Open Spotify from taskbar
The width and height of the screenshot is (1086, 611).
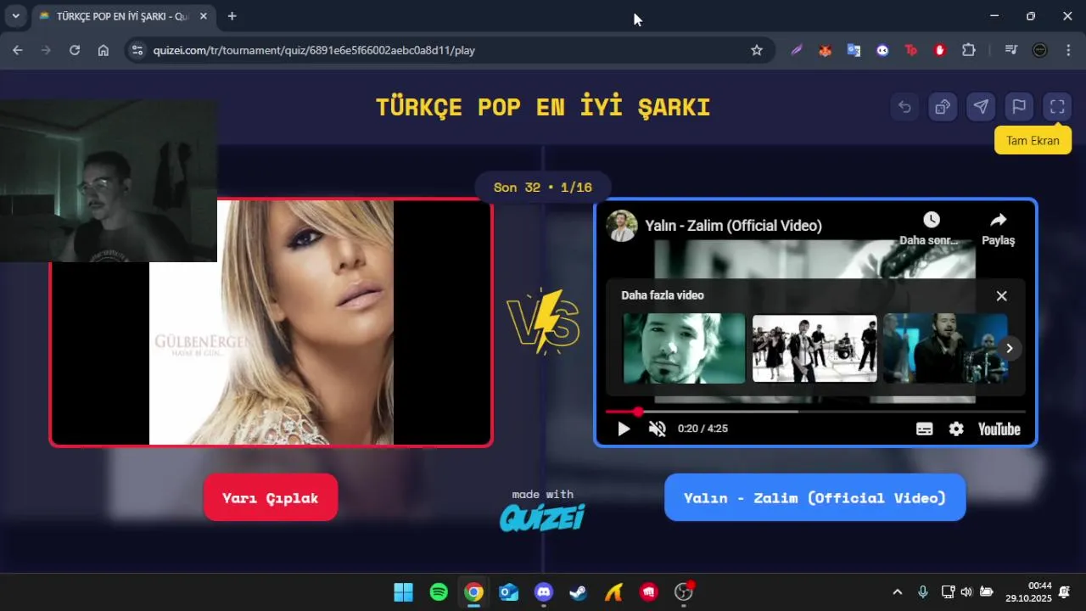click(439, 592)
